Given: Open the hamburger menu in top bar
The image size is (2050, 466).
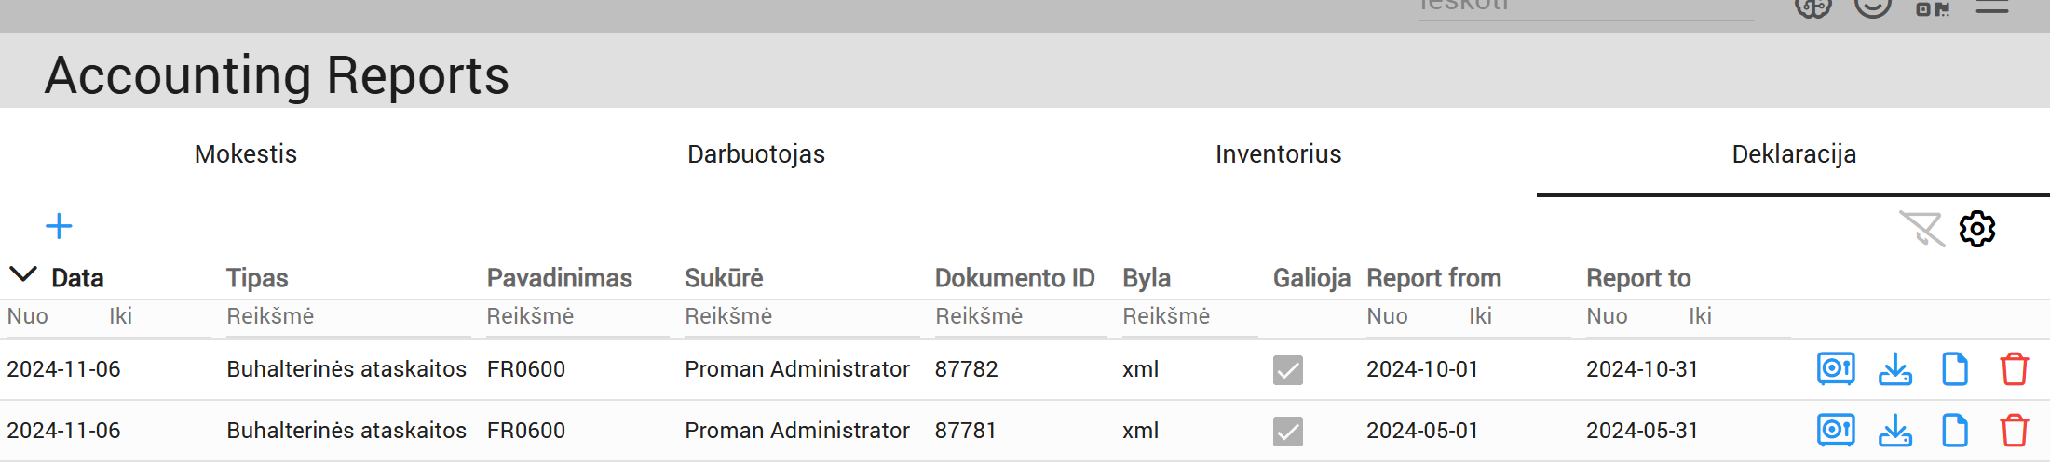Looking at the screenshot, I should click(x=1992, y=8).
